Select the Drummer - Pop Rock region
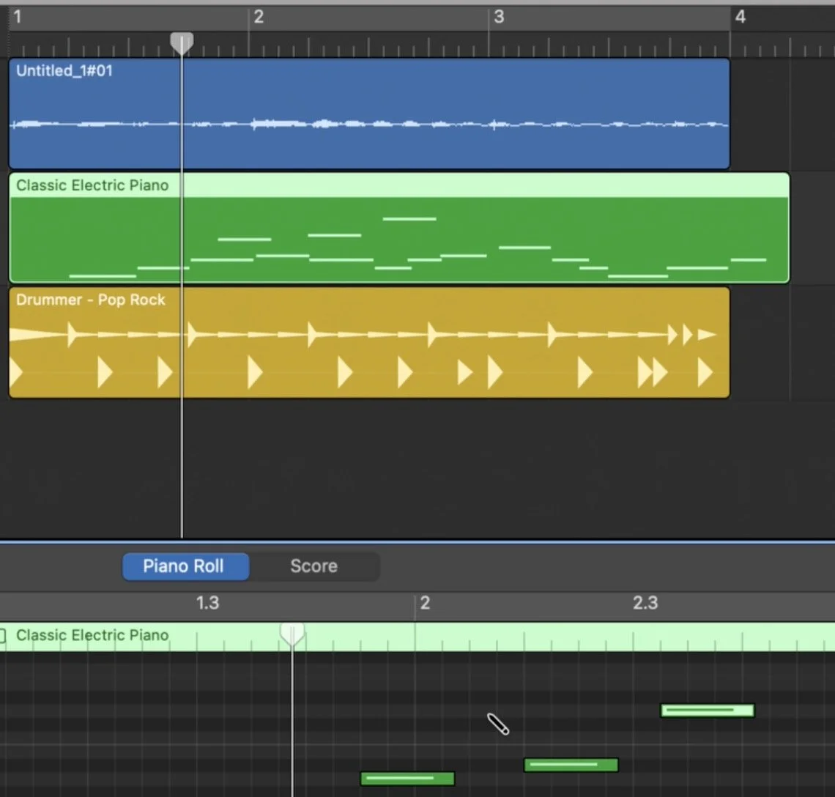 [369, 343]
